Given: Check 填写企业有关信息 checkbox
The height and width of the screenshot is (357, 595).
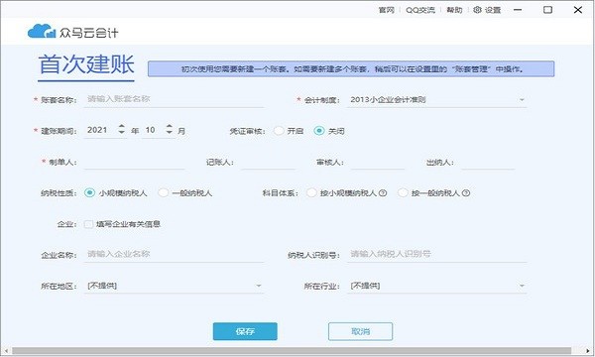Looking at the screenshot, I should click(x=88, y=224).
